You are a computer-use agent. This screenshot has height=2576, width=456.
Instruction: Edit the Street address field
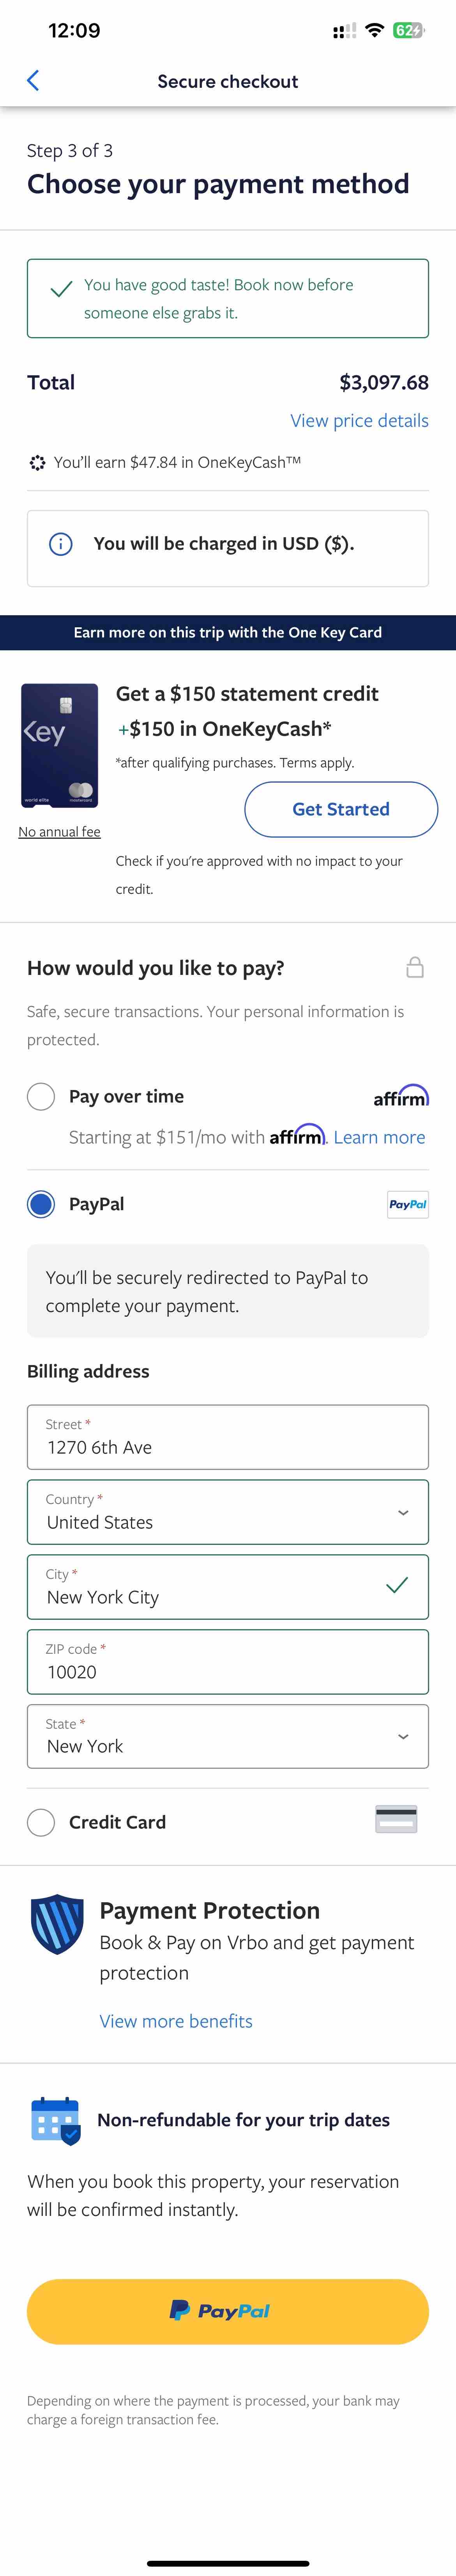tap(228, 1437)
